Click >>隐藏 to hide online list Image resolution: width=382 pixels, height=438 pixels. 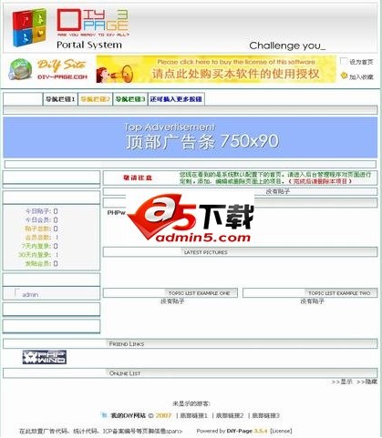click(x=367, y=382)
